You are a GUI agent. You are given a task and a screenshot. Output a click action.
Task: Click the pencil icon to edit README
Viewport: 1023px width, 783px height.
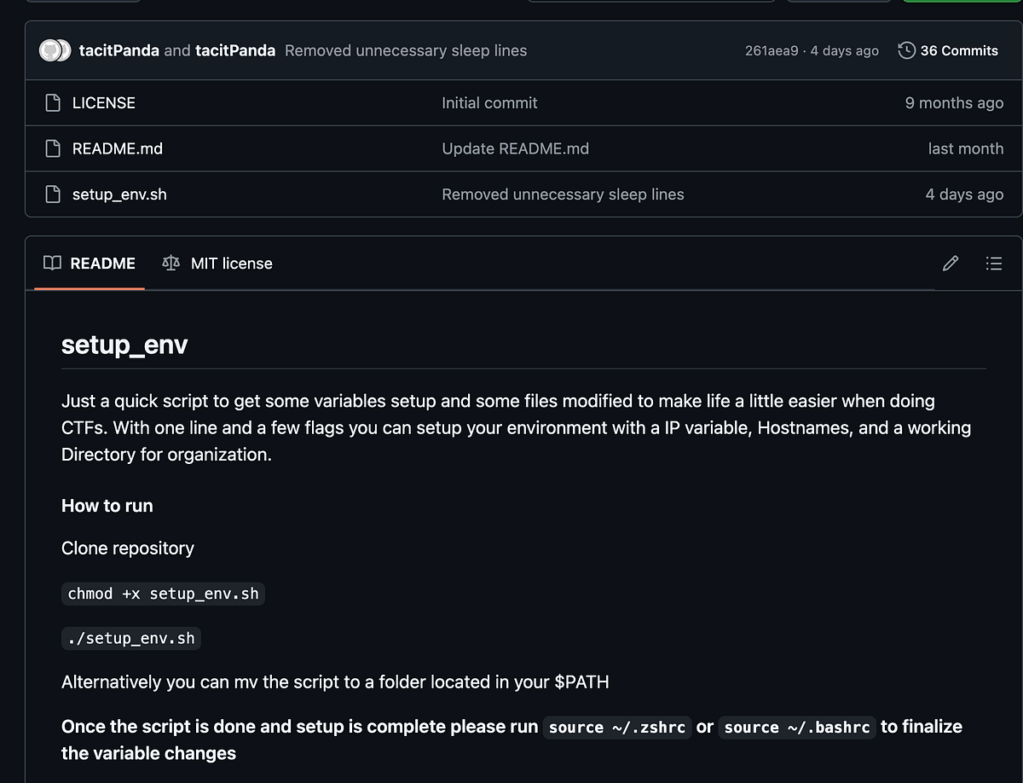tap(950, 264)
